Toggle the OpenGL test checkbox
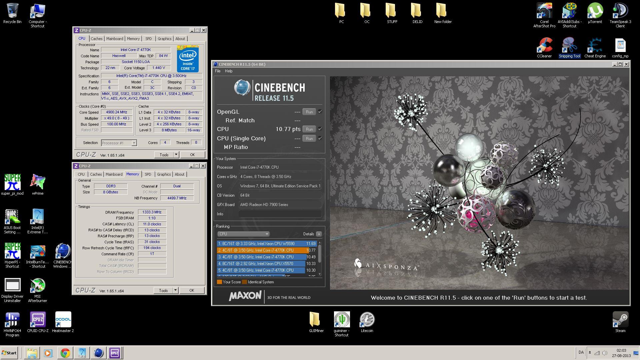 [320, 112]
